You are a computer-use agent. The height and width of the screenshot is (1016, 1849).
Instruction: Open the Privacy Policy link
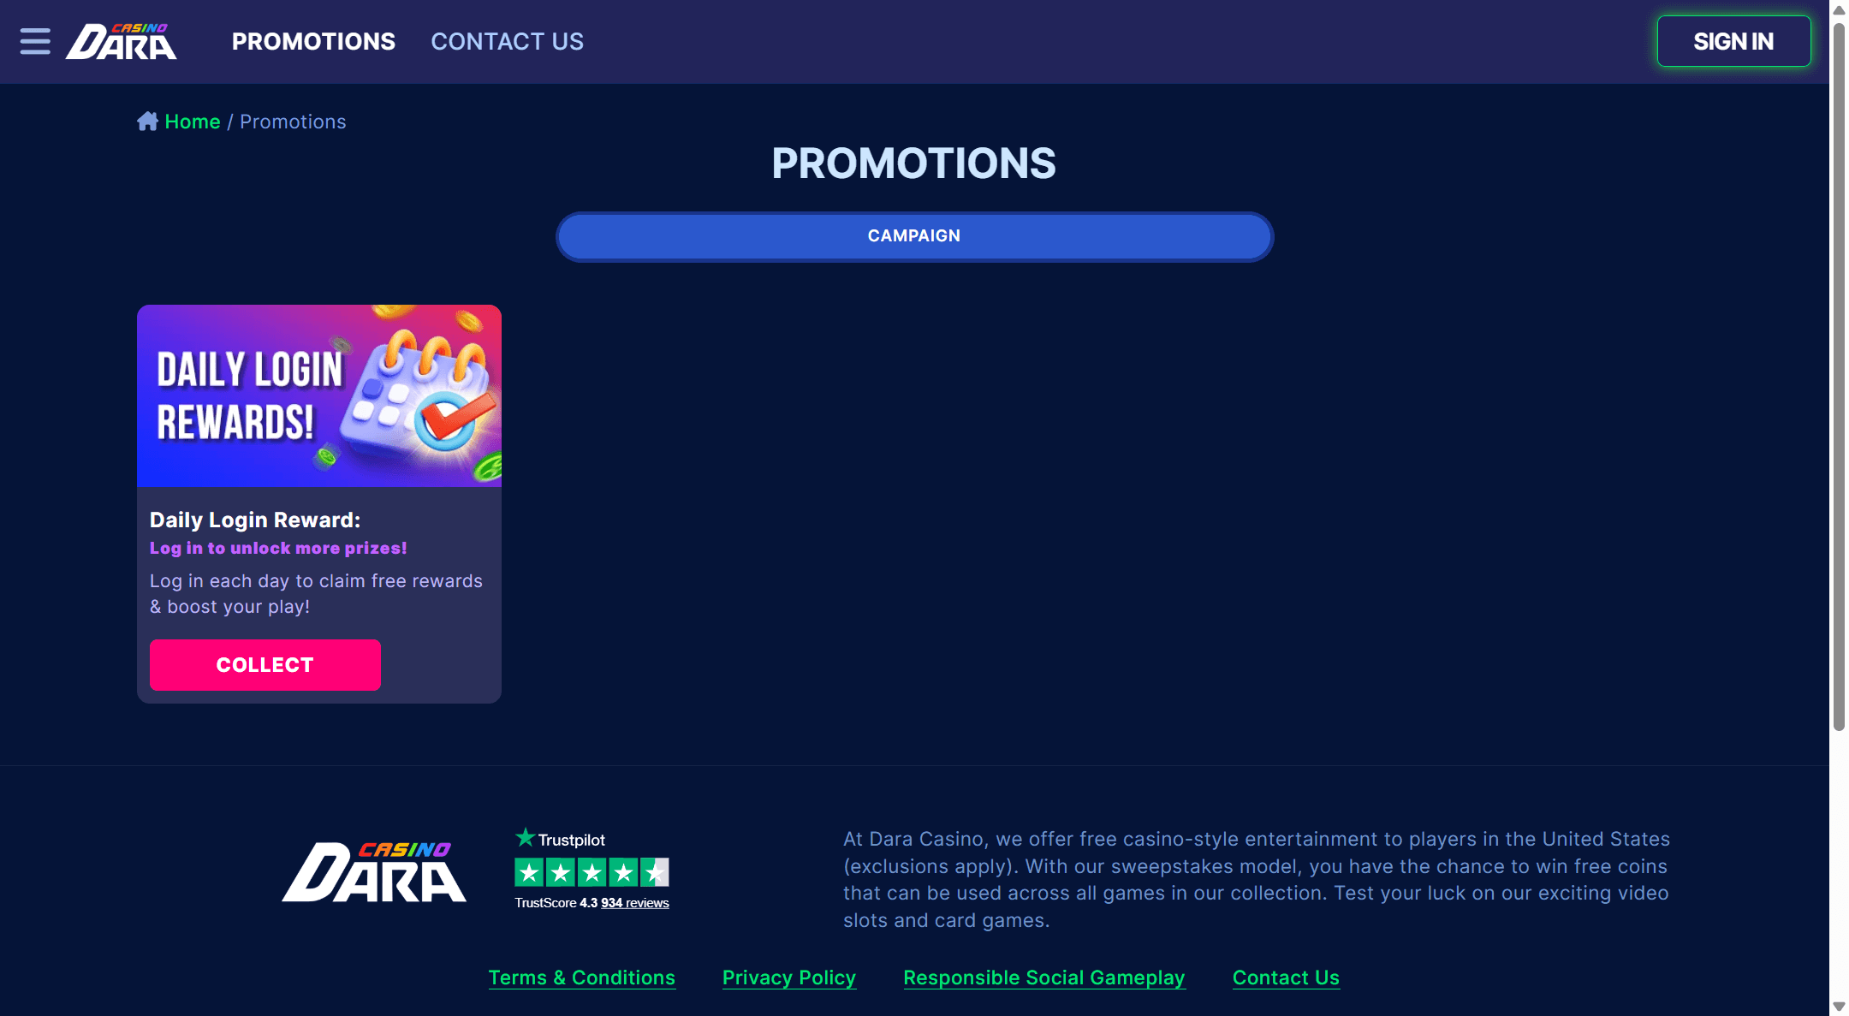point(789,977)
